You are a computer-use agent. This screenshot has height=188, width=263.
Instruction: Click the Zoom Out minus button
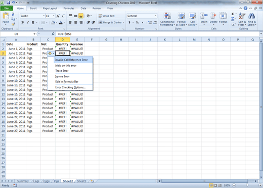234,185
